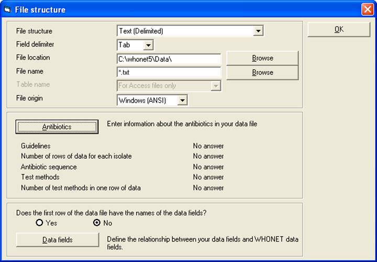Click the No answer value beside Antibiotic sequence

[x=208, y=167]
